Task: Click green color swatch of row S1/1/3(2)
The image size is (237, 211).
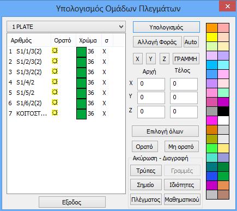Action: pyautogui.click(x=81, y=52)
